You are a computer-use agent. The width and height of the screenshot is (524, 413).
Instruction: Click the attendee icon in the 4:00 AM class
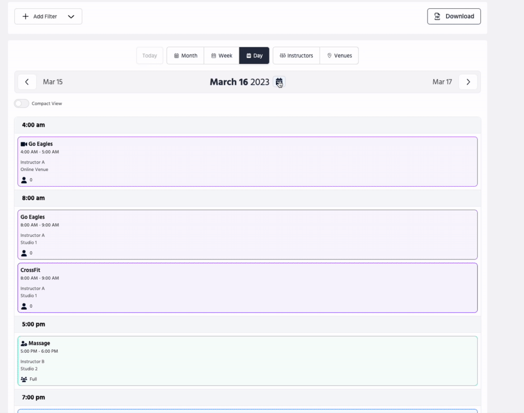point(24,180)
